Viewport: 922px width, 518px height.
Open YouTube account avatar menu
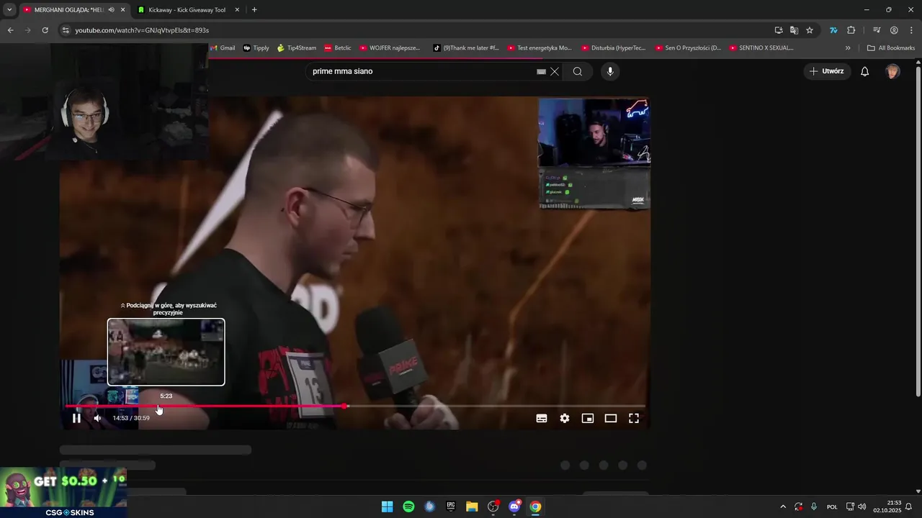(x=892, y=71)
